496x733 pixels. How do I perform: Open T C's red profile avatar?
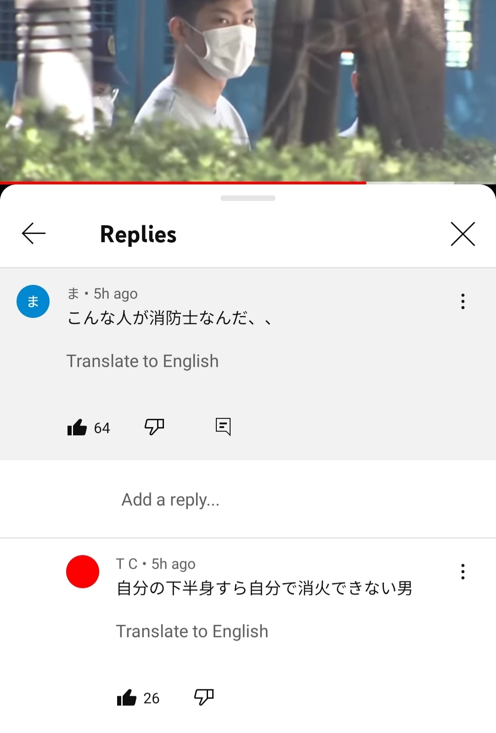tap(83, 572)
